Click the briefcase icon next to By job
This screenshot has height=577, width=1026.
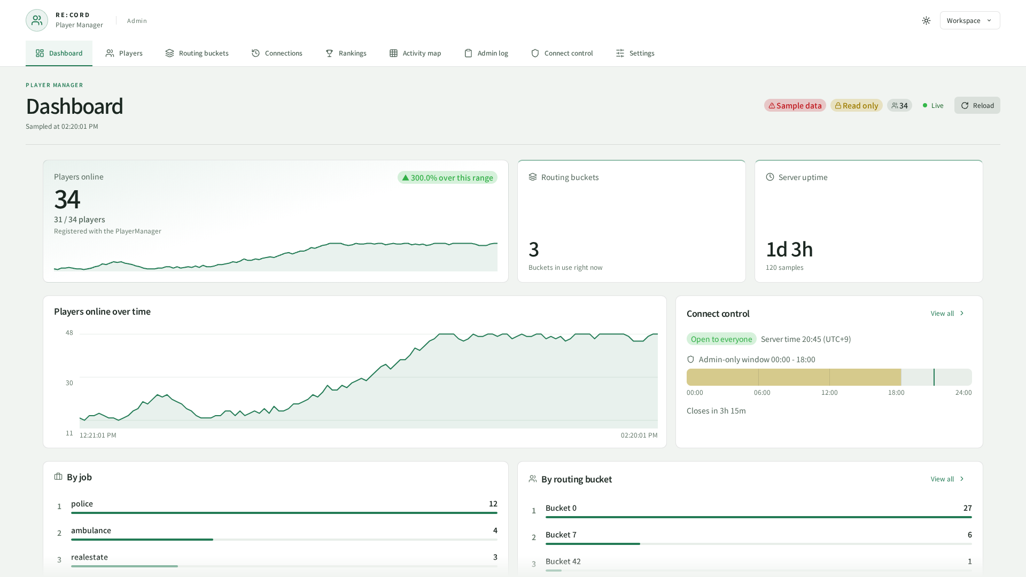[58, 477]
